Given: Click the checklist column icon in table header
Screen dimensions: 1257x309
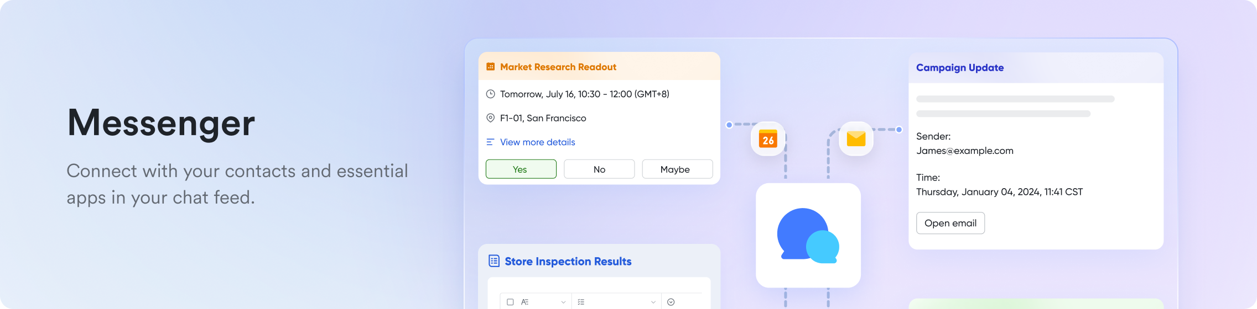Looking at the screenshot, I should (x=581, y=302).
